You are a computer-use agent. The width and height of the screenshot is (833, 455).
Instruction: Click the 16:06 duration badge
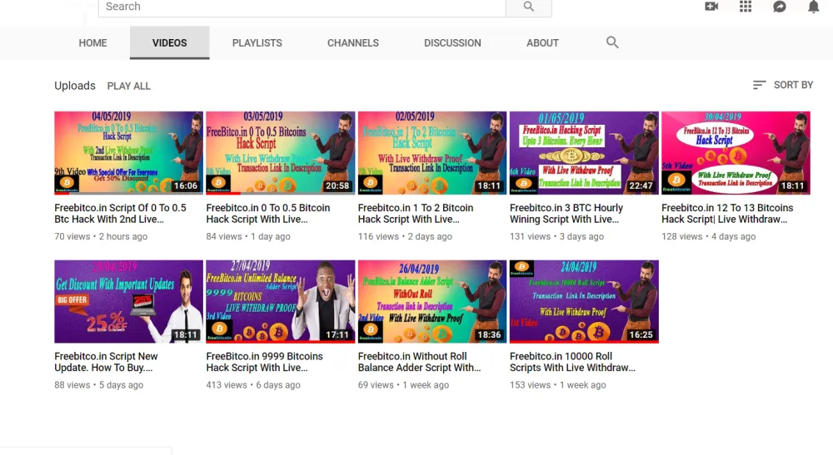(186, 185)
